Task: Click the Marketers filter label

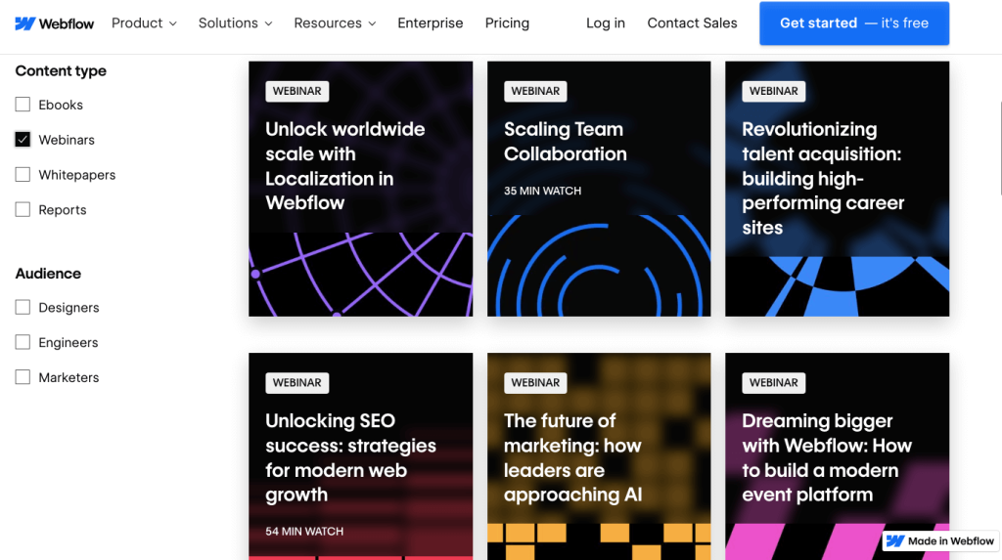Action: point(68,377)
